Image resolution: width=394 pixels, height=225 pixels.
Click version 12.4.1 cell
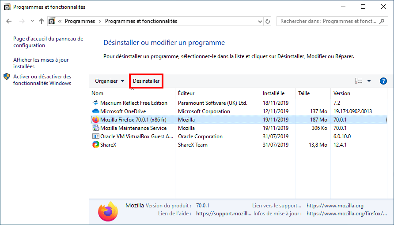pyautogui.click(x=340, y=145)
